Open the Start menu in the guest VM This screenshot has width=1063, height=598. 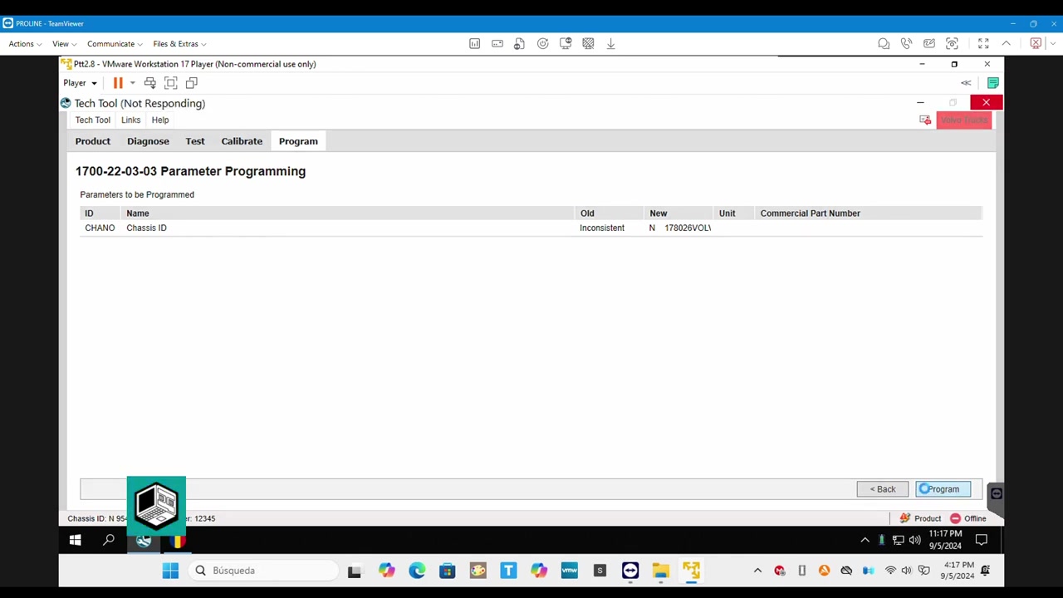pyautogui.click(x=75, y=541)
